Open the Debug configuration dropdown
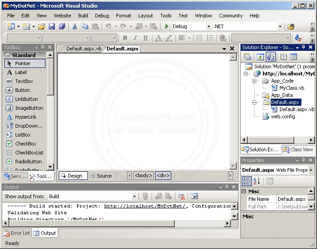The width and height of the screenshot is (317, 249). [x=209, y=26]
